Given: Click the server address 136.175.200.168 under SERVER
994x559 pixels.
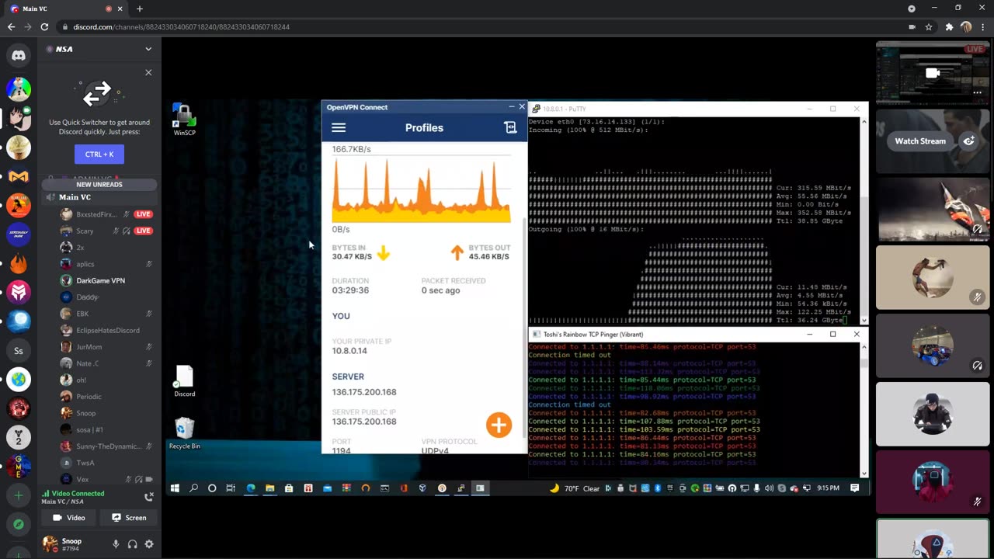Looking at the screenshot, I should (364, 392).
